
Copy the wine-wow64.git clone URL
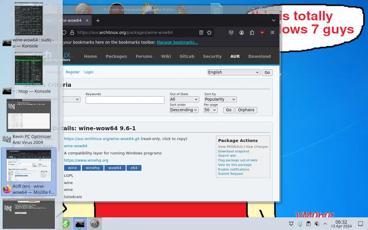102,139
